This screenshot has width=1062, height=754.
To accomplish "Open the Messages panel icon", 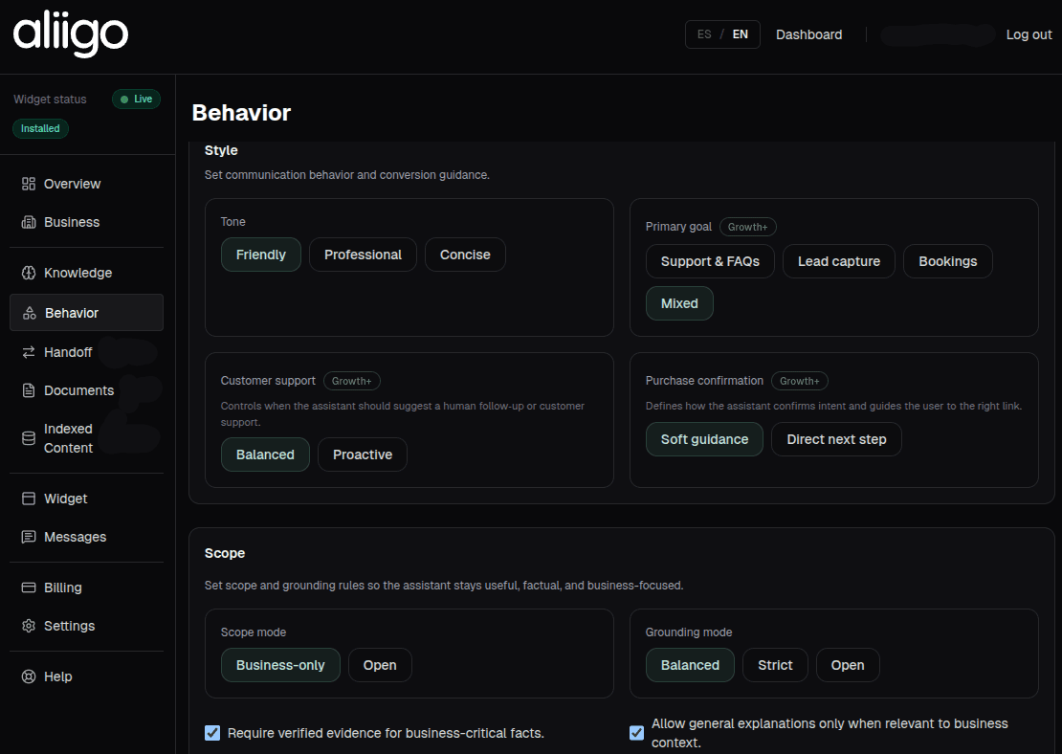I will pyautogui.click(x=26, y=537).
